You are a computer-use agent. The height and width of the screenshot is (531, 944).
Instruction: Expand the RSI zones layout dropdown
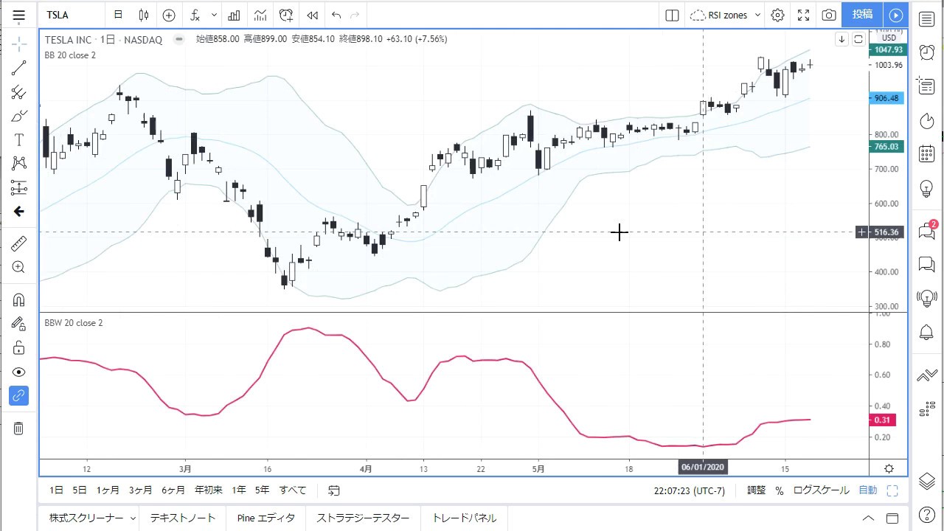757,15
